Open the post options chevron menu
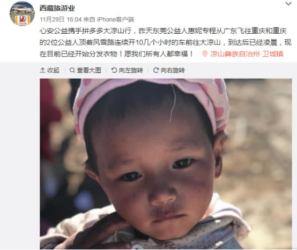297x250 pixels. pyautogui.click(x=288, y=4)
